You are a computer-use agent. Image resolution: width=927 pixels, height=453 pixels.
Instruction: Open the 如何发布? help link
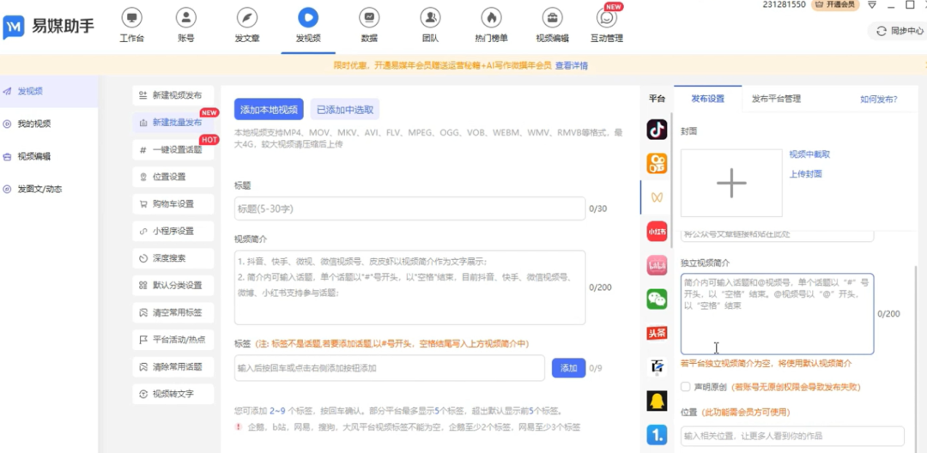(x=879, y=100)
